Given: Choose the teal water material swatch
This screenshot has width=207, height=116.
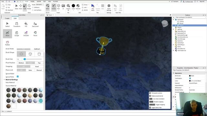Looking at the screenshot, I should coord(41,101).
